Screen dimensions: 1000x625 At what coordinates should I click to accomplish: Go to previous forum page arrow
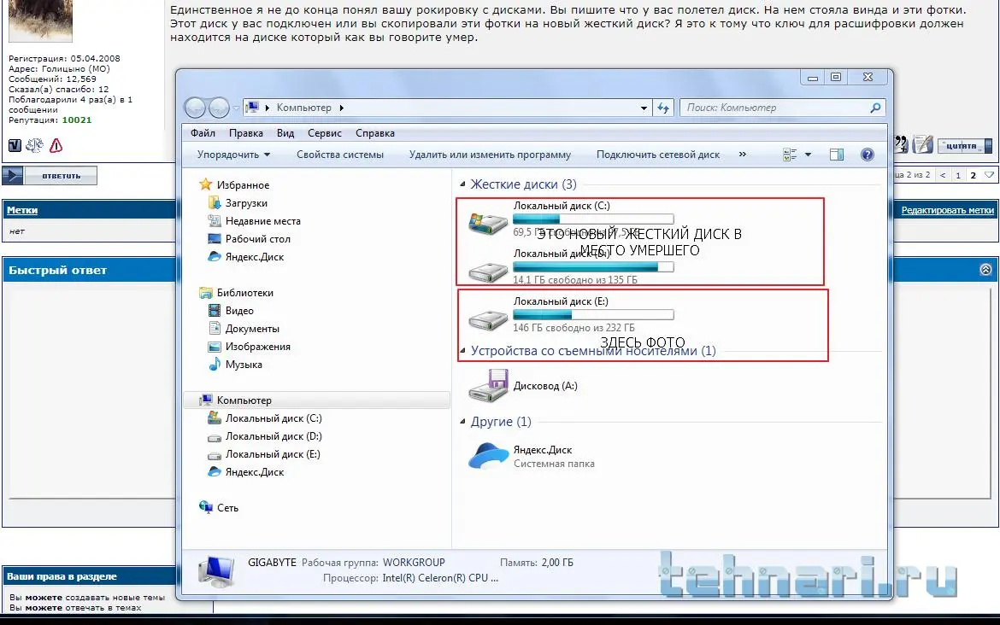[x=943, y=175]
